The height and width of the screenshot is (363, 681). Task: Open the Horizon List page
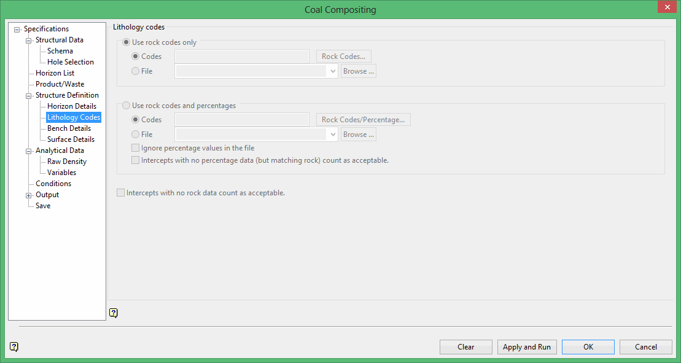(55, 73)
